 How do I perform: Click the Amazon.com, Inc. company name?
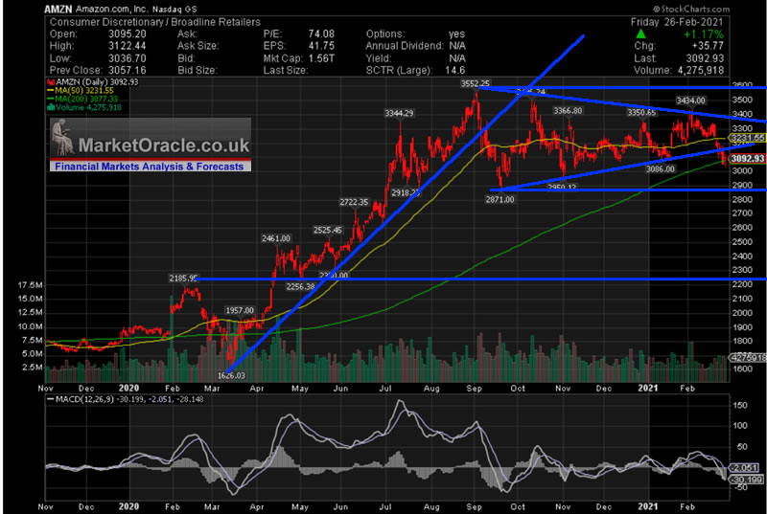111,10
